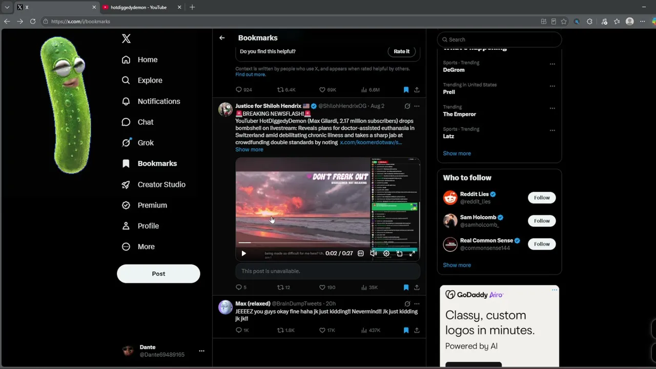Screen dimensions: 656x369
Task: Follow Sam Holcomb
Action: [542, 221]
